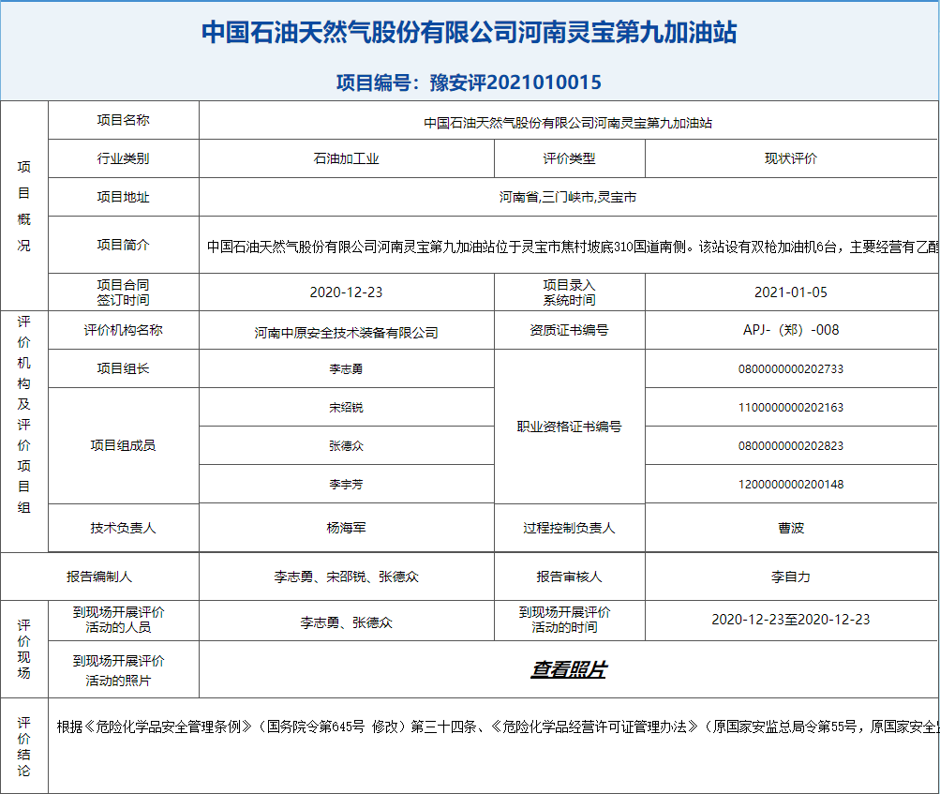Click the project name value in the 项目名称 row
The height and width of the screenshot is (794, 940).
coord(568,123)
